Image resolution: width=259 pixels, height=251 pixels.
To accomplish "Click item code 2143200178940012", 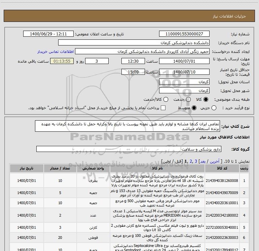I will (222, 250).
